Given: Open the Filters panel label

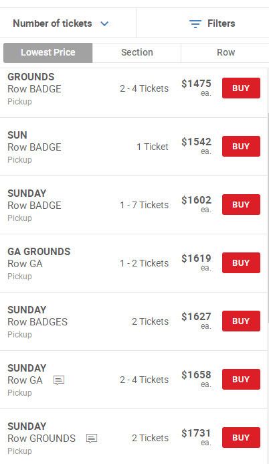Looking at the screenshot, I should [221, 23].
